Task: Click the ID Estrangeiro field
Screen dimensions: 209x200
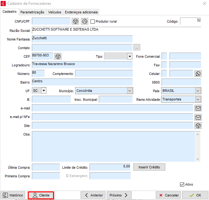Action: (x=110, y=176)
